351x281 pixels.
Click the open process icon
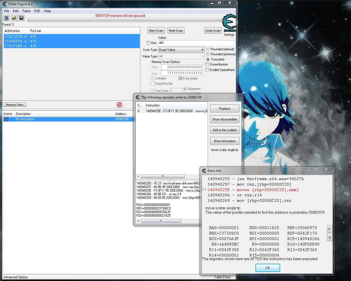pyautogui.click(x=6, y=18)
